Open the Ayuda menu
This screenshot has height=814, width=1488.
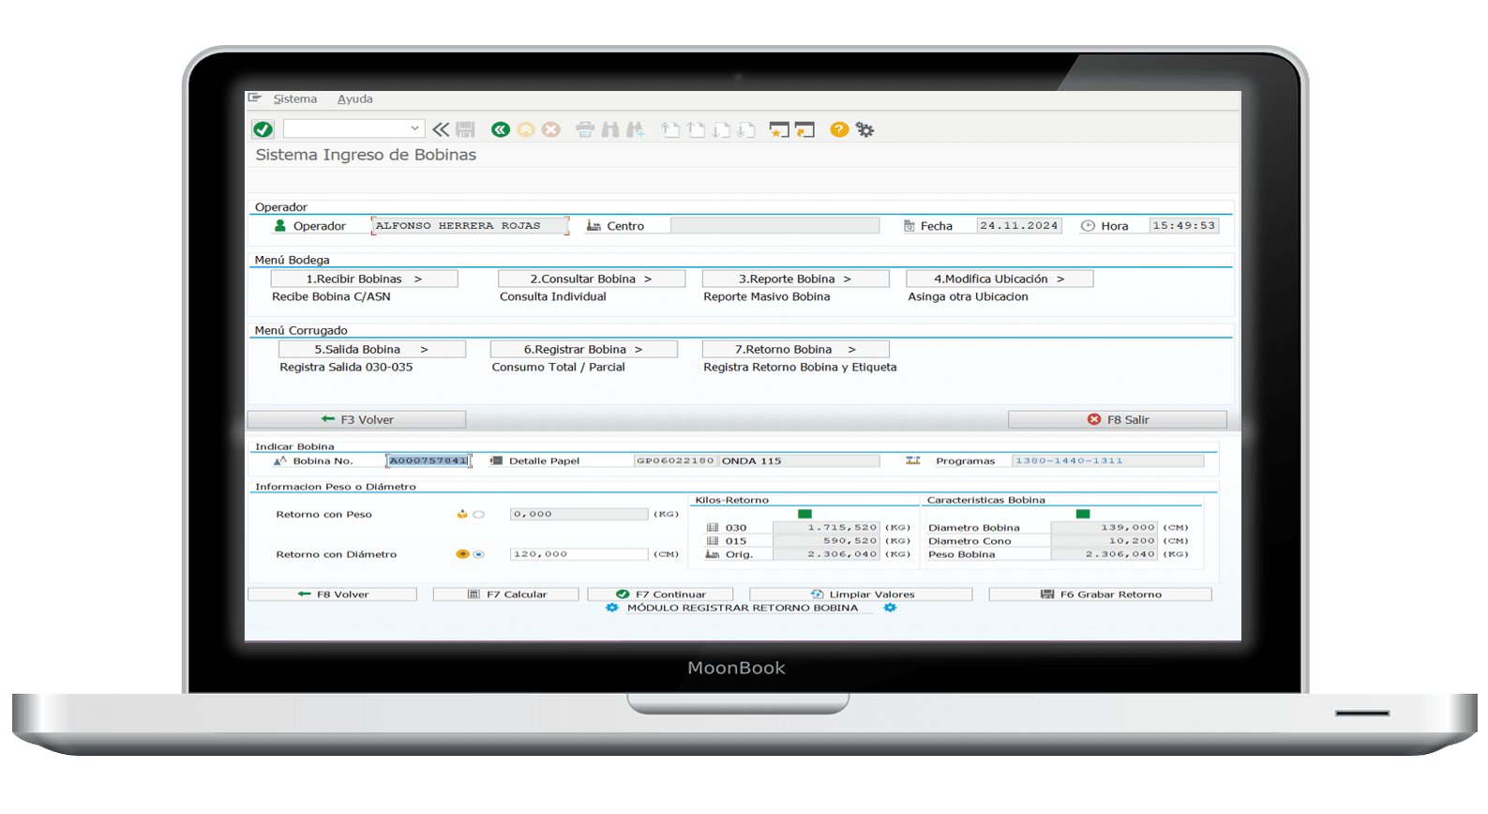(355, 98)
